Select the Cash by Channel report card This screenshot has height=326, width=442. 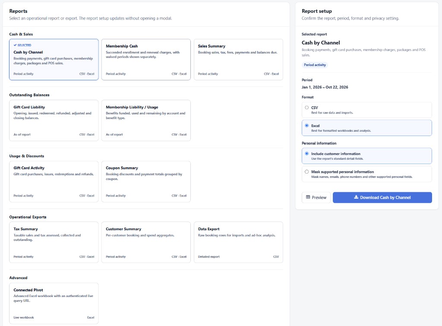tap(54, 60)
